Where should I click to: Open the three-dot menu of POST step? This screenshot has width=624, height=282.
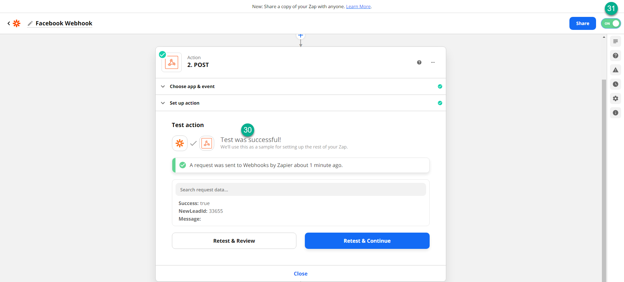coord(433,62)
